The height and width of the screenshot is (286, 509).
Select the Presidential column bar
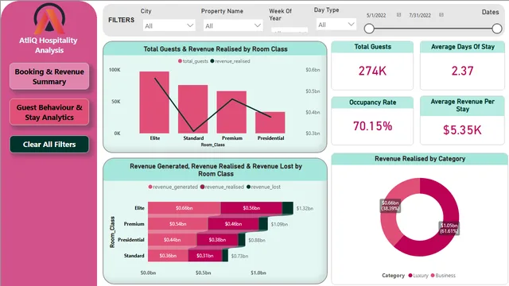click(x=270, y=122)
